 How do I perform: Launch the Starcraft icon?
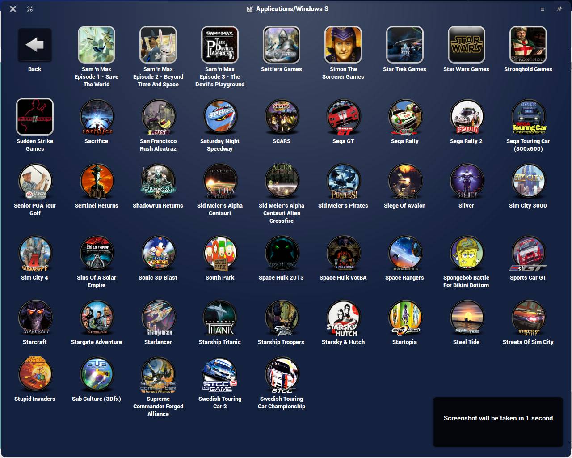[x=35, y=318]
